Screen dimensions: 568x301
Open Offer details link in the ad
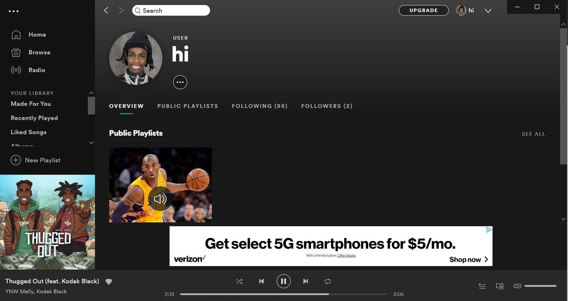[346, 255]
